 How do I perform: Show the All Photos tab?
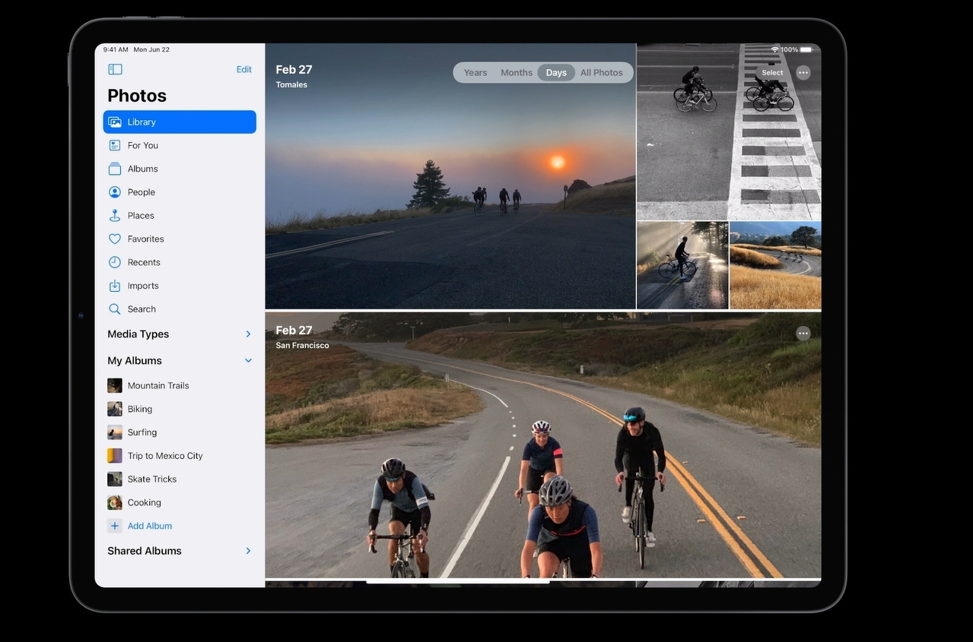602,73
